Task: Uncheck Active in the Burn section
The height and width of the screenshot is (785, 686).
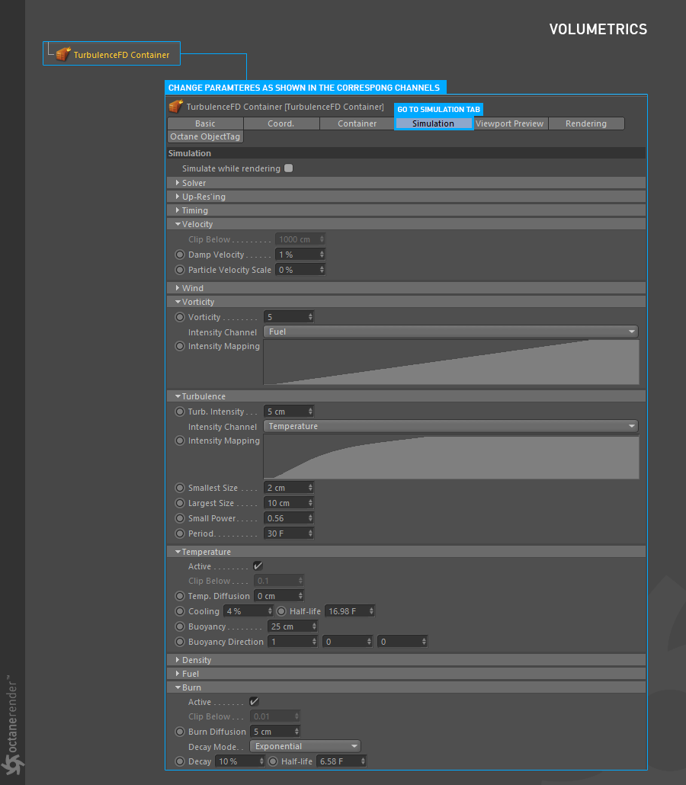Action: (254, 701)
